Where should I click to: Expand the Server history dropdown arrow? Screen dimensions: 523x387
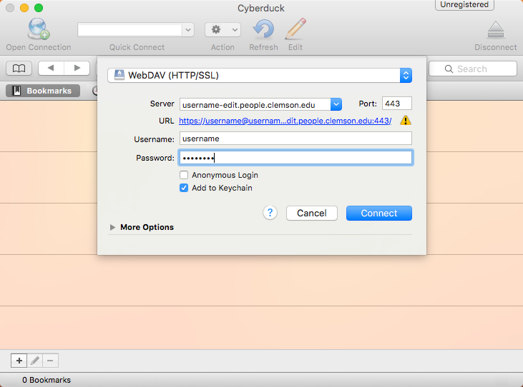coord(336,104)
